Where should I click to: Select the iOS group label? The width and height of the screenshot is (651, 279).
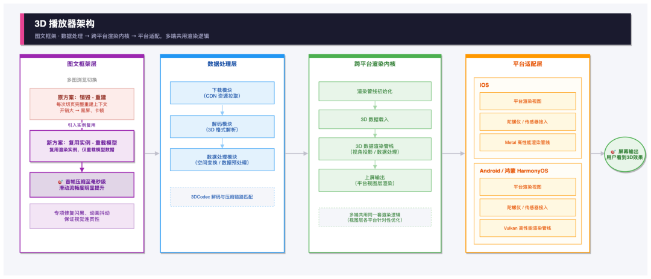coord(484,85)
